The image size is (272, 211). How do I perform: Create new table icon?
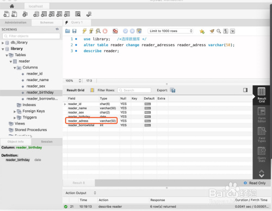[44, 14]
